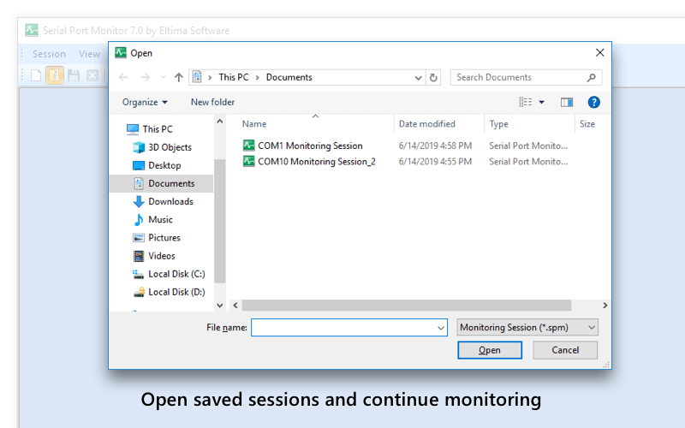This screenshot has width=685, height=428.
Task: Sort files by the Size column header
Action: (587, 124)
